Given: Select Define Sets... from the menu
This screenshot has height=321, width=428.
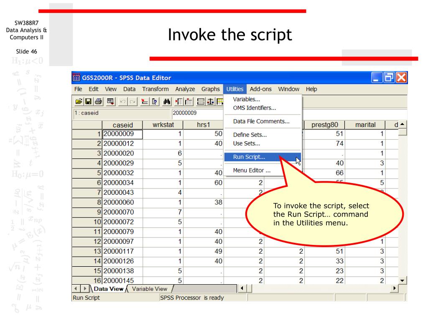Looking at the screenshot, I should (x=262, y=135).
